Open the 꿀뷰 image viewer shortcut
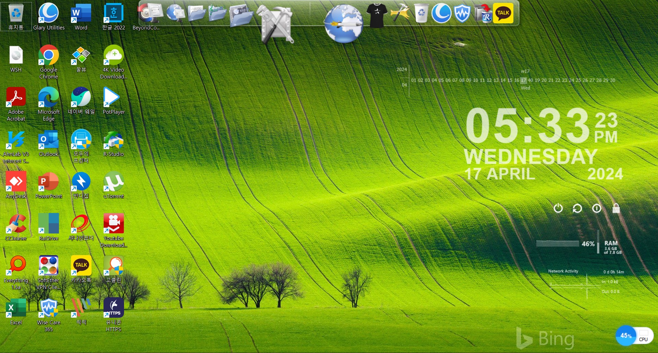Viewport: 658px width, 353px height. [81, 59]
